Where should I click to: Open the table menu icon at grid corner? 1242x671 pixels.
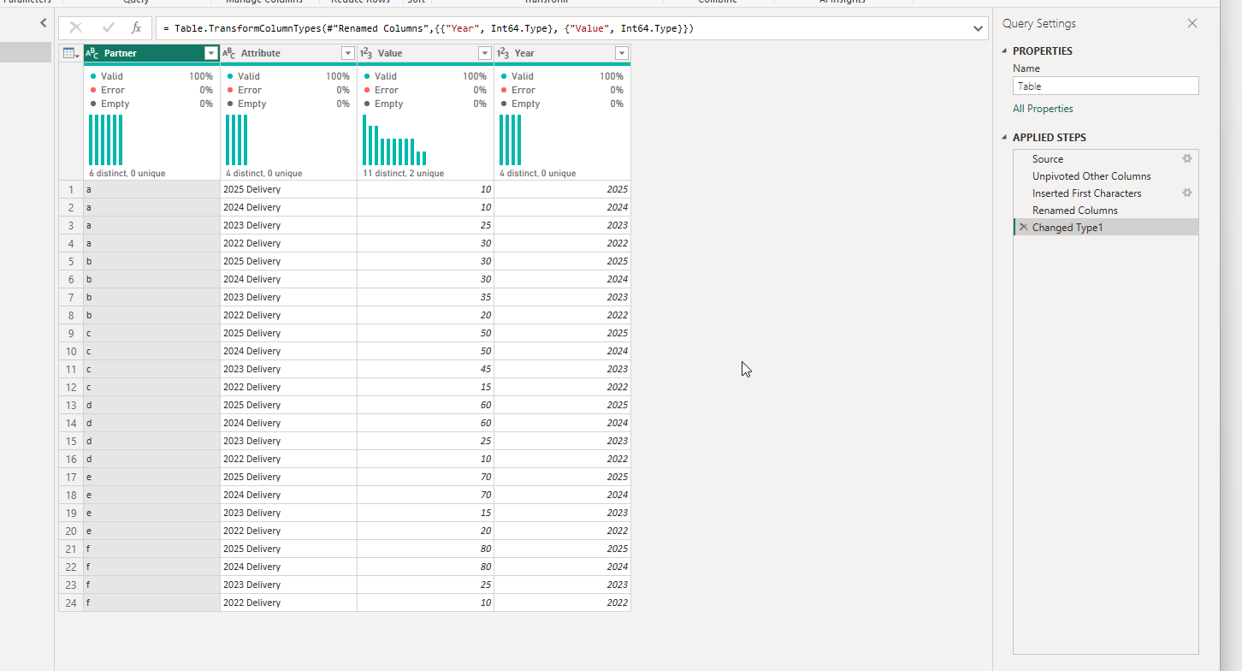71,53
